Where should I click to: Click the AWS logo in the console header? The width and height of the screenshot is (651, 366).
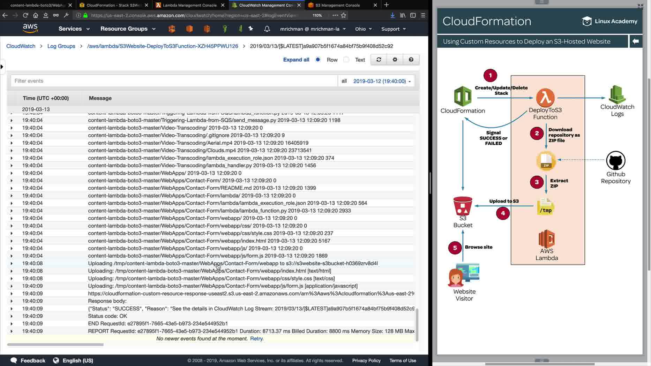pos(30,29)
